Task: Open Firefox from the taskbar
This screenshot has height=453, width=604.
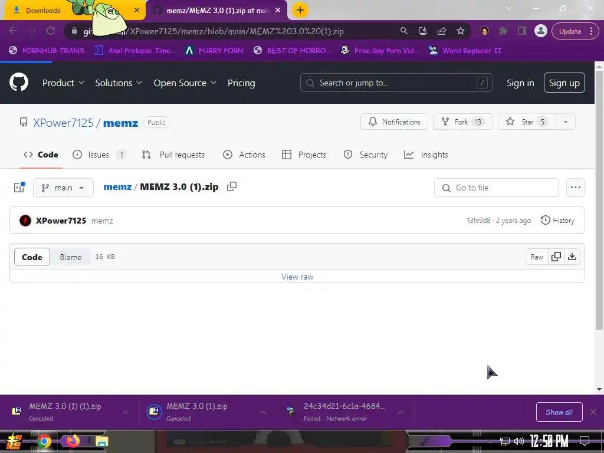Action: [x=73, y=441]
